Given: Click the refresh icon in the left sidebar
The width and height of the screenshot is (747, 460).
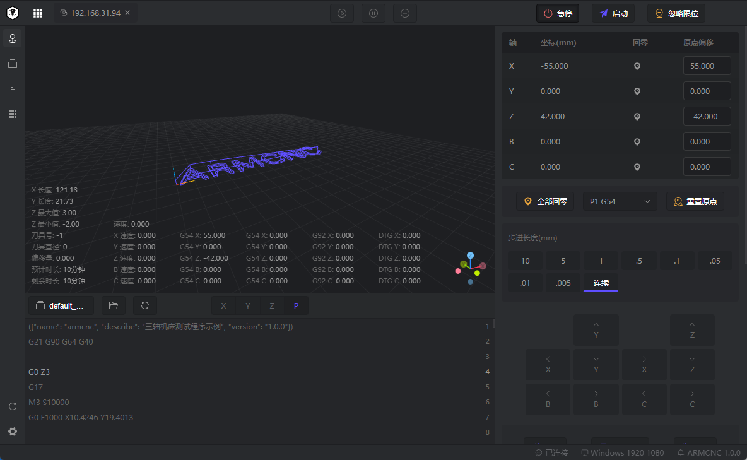Looking at the screenshot, I should [x=13, y=406].
